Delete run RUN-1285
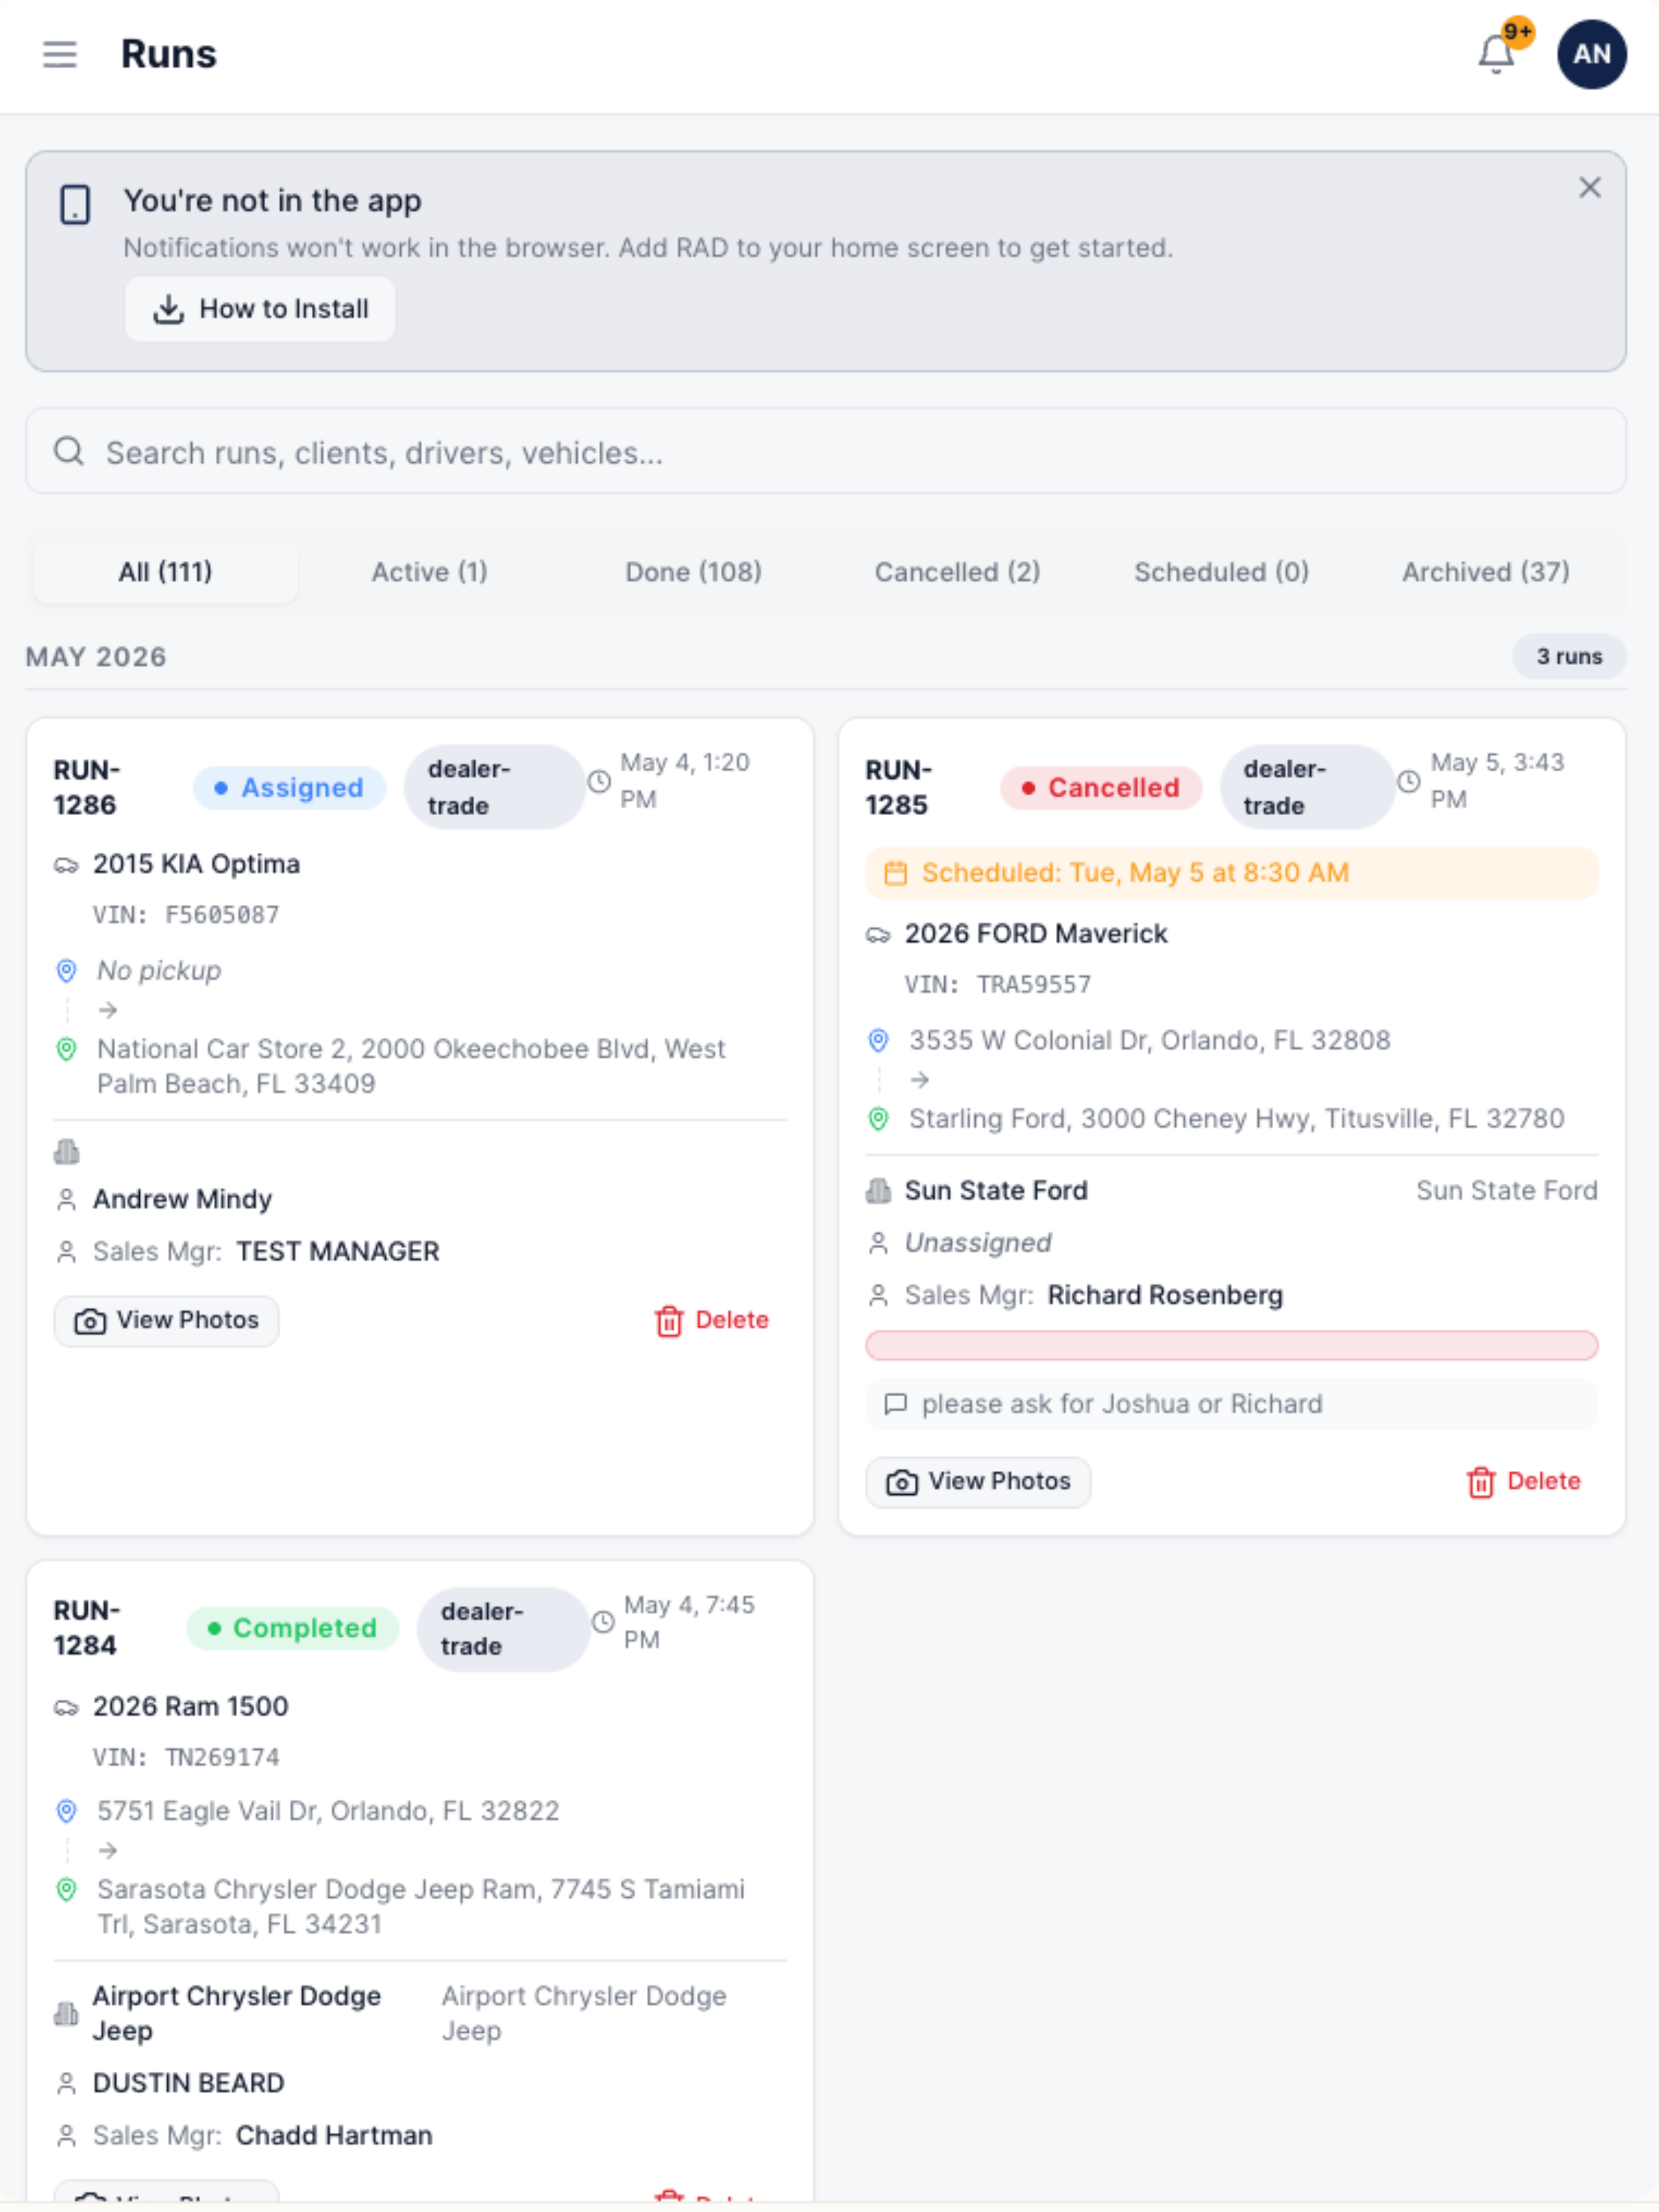Viewport: 1659px width, 2212px height. [x=1524, y=1482]
